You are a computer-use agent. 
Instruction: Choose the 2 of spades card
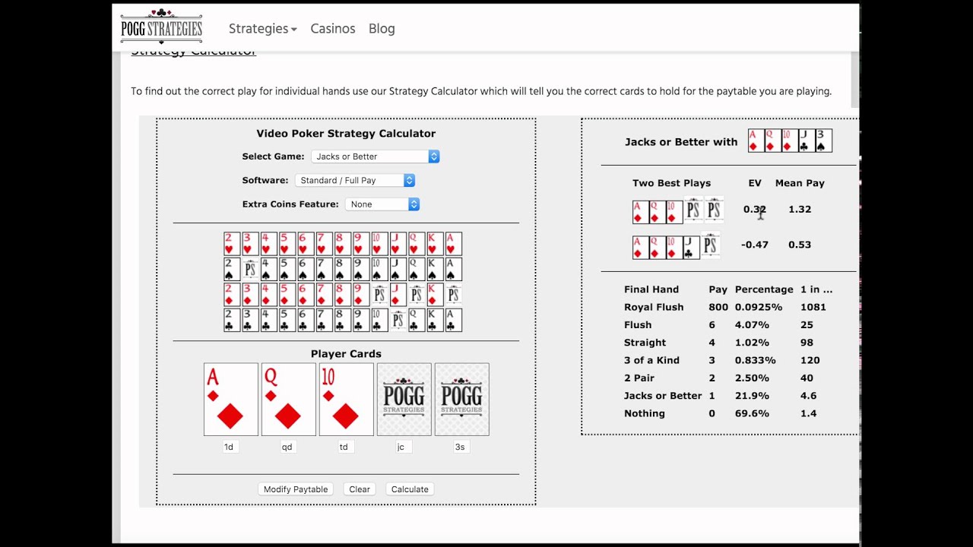pyautogui.click(x=232, y=269)
